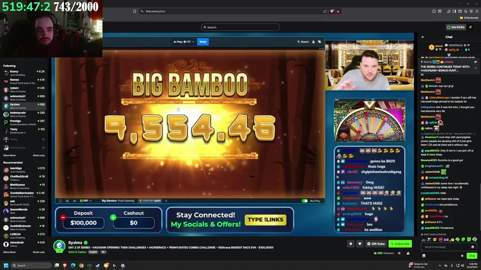Click the Windows taskbar Search box
Viewport: 481px width, 270px height.
pos(32,265)
